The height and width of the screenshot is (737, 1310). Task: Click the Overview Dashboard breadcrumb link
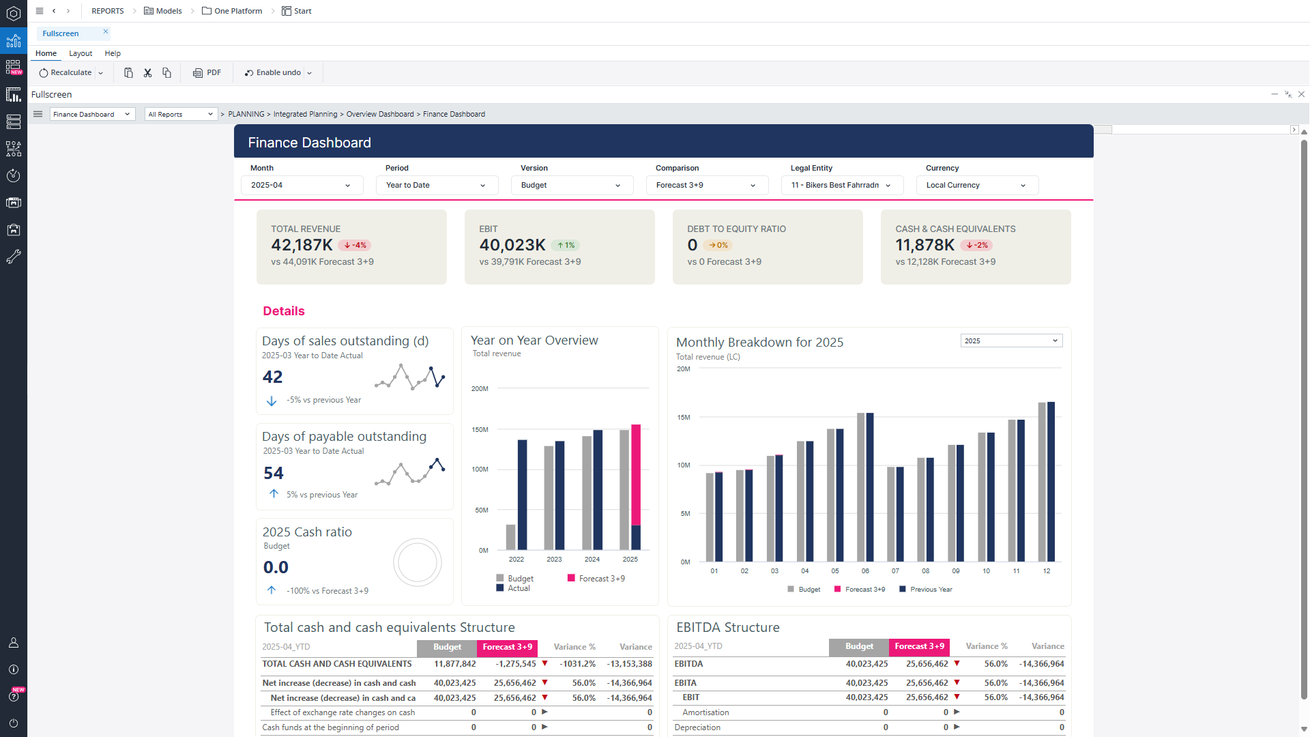(380, 115)
